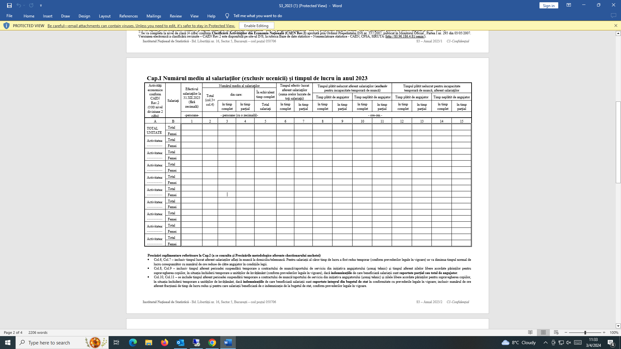Click the zoom out minus button

566,333
